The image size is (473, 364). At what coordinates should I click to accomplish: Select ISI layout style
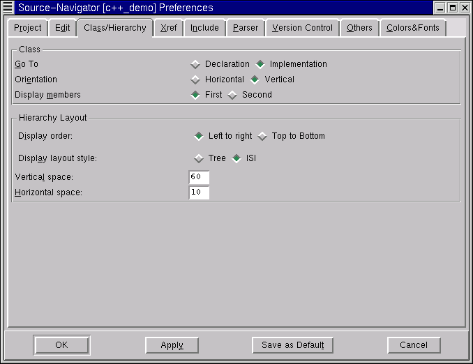coord(236,158)
